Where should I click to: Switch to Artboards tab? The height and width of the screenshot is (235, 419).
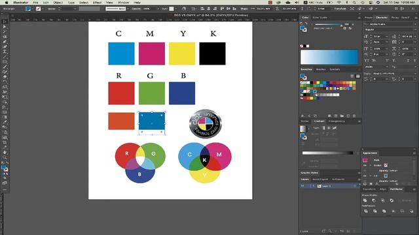(x=338, y=180)
